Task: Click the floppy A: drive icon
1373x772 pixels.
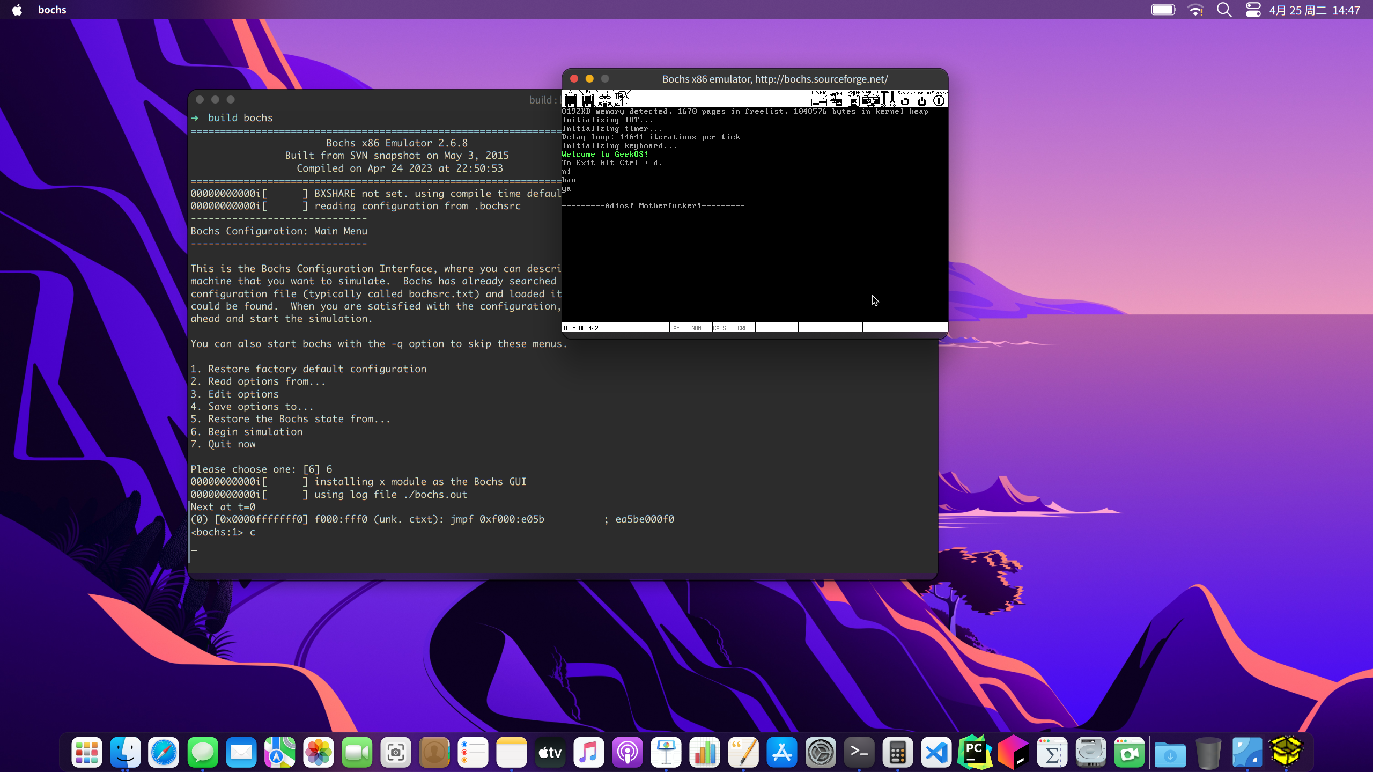Action: coord(571,99)
